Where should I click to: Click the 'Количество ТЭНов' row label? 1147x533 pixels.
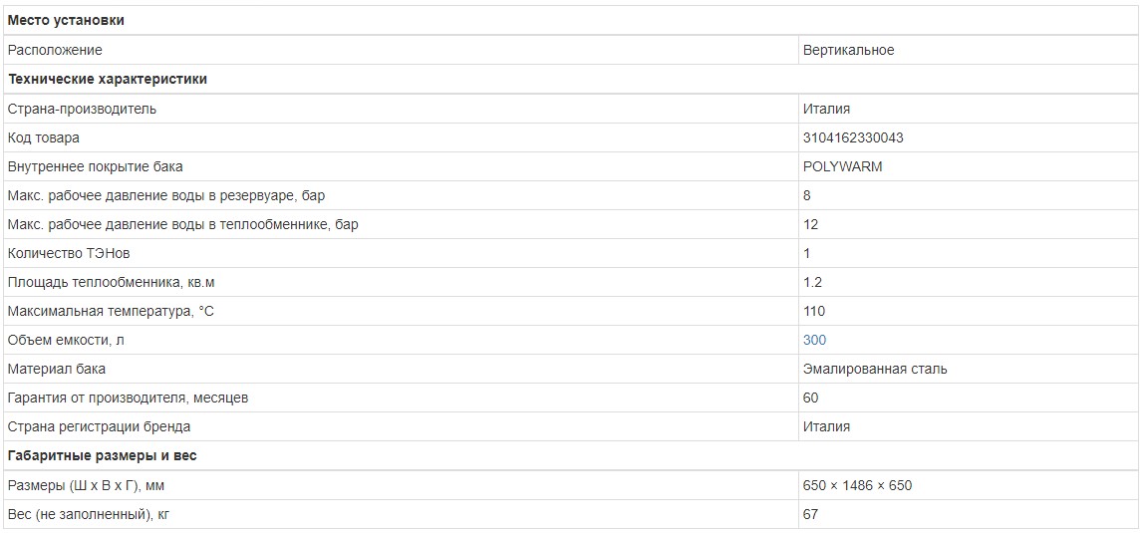click(x=69, y=253)
